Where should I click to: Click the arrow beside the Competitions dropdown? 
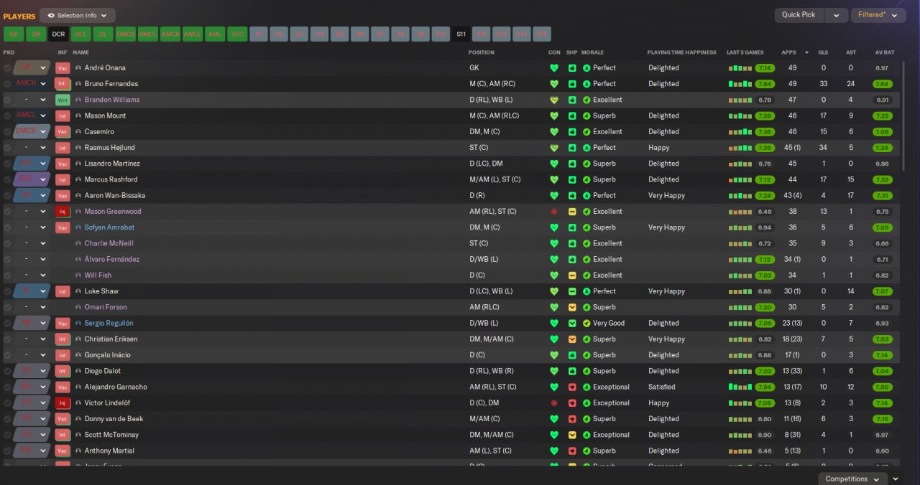pyautogui.click(x=896, y=479)
